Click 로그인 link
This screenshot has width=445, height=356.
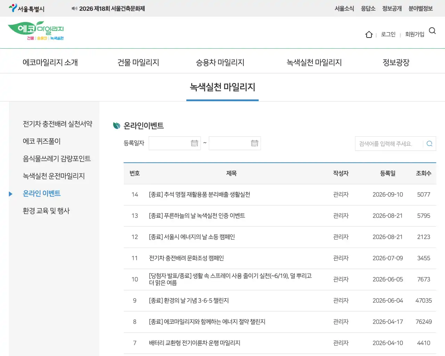[388, 34]
